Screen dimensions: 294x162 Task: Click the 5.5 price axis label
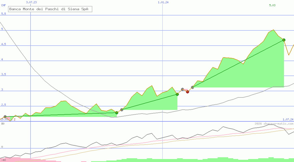(x=4, y=14)
